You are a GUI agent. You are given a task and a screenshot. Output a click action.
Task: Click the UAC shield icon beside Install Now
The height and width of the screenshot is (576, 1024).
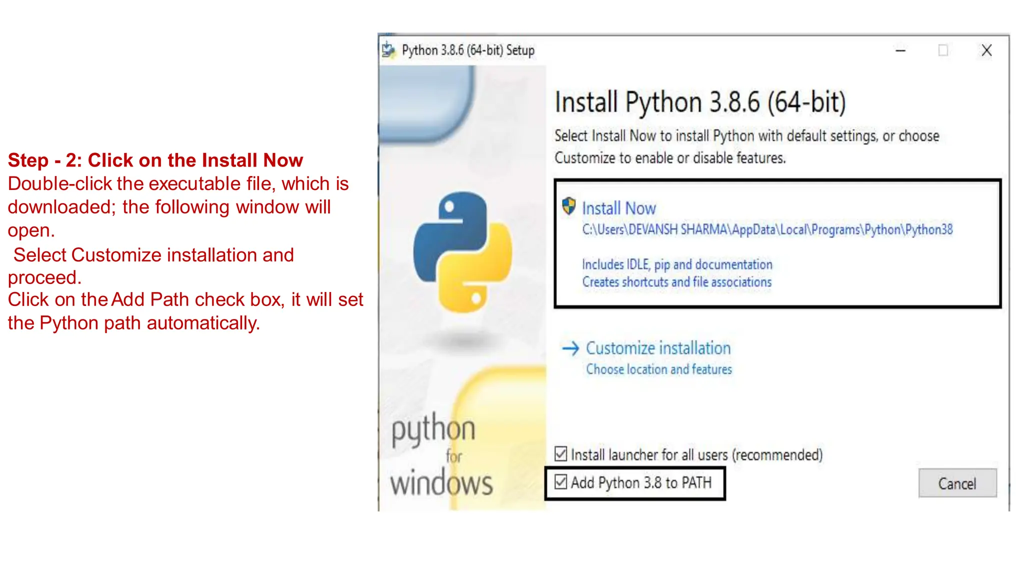(568, 206)
